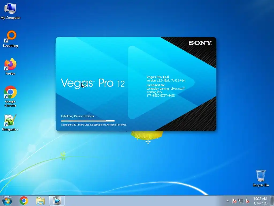Viewport: 274px width, 206px height.
Task: Click the 'working ihtx' license line
Action: pos(154,92)
